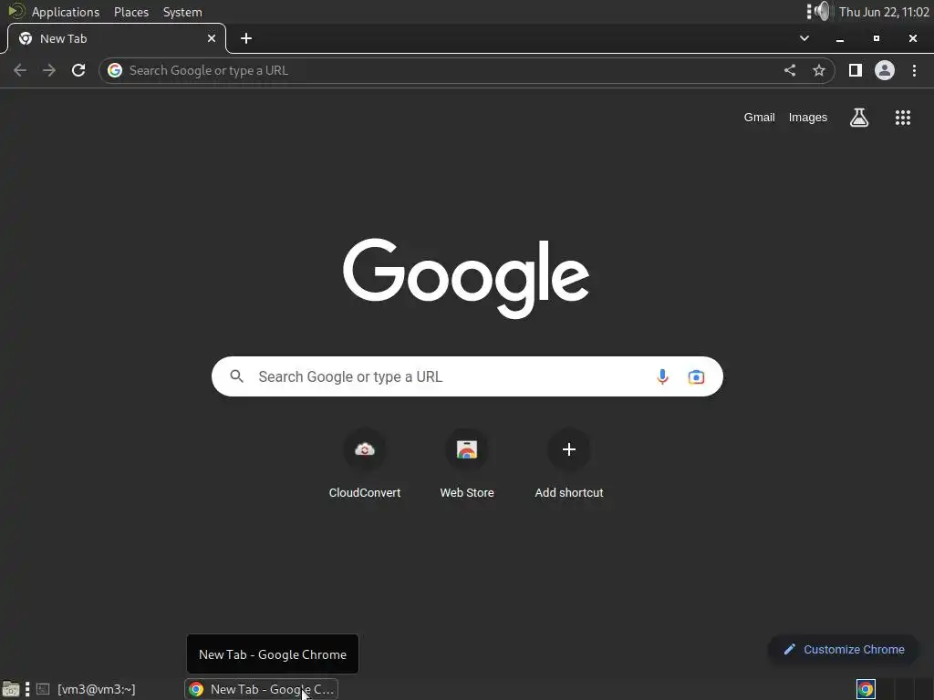The height and width of the screenshot is (700, 934).
Task: Click the MATE logo in top panel
Action: (16, 11)
